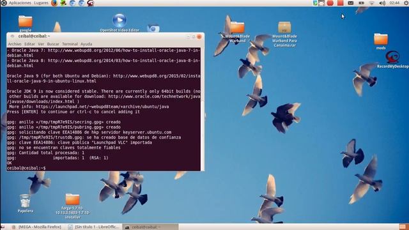The height and width of the screenshot is (230, 409).
Task: Close the ceibal@ceibal terminal window
Action: (x=199, y=36)
